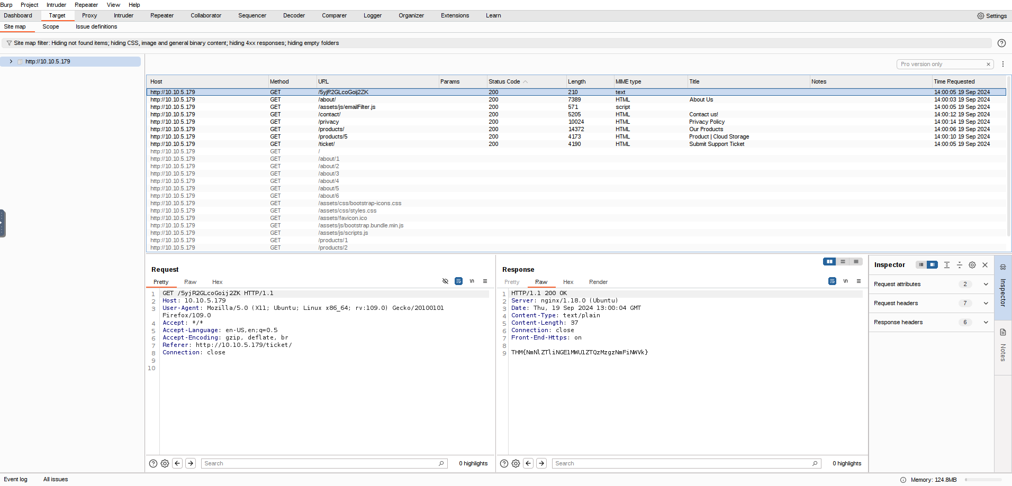Viewport: 1012px width, 486px height.
Task: Toggle non-printable \n characters in Response
Action: click(846, 281)
